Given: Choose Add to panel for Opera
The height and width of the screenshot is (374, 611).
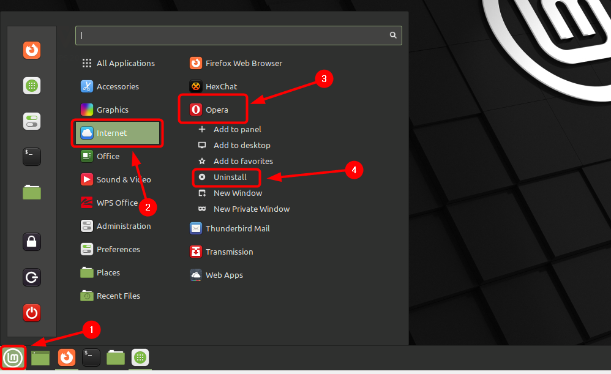Looking at the screenshot, I should (230, 129).
